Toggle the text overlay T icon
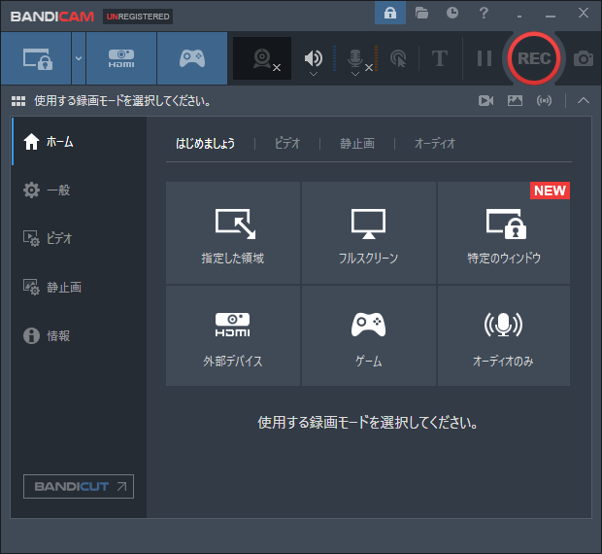 click(440, 58)
